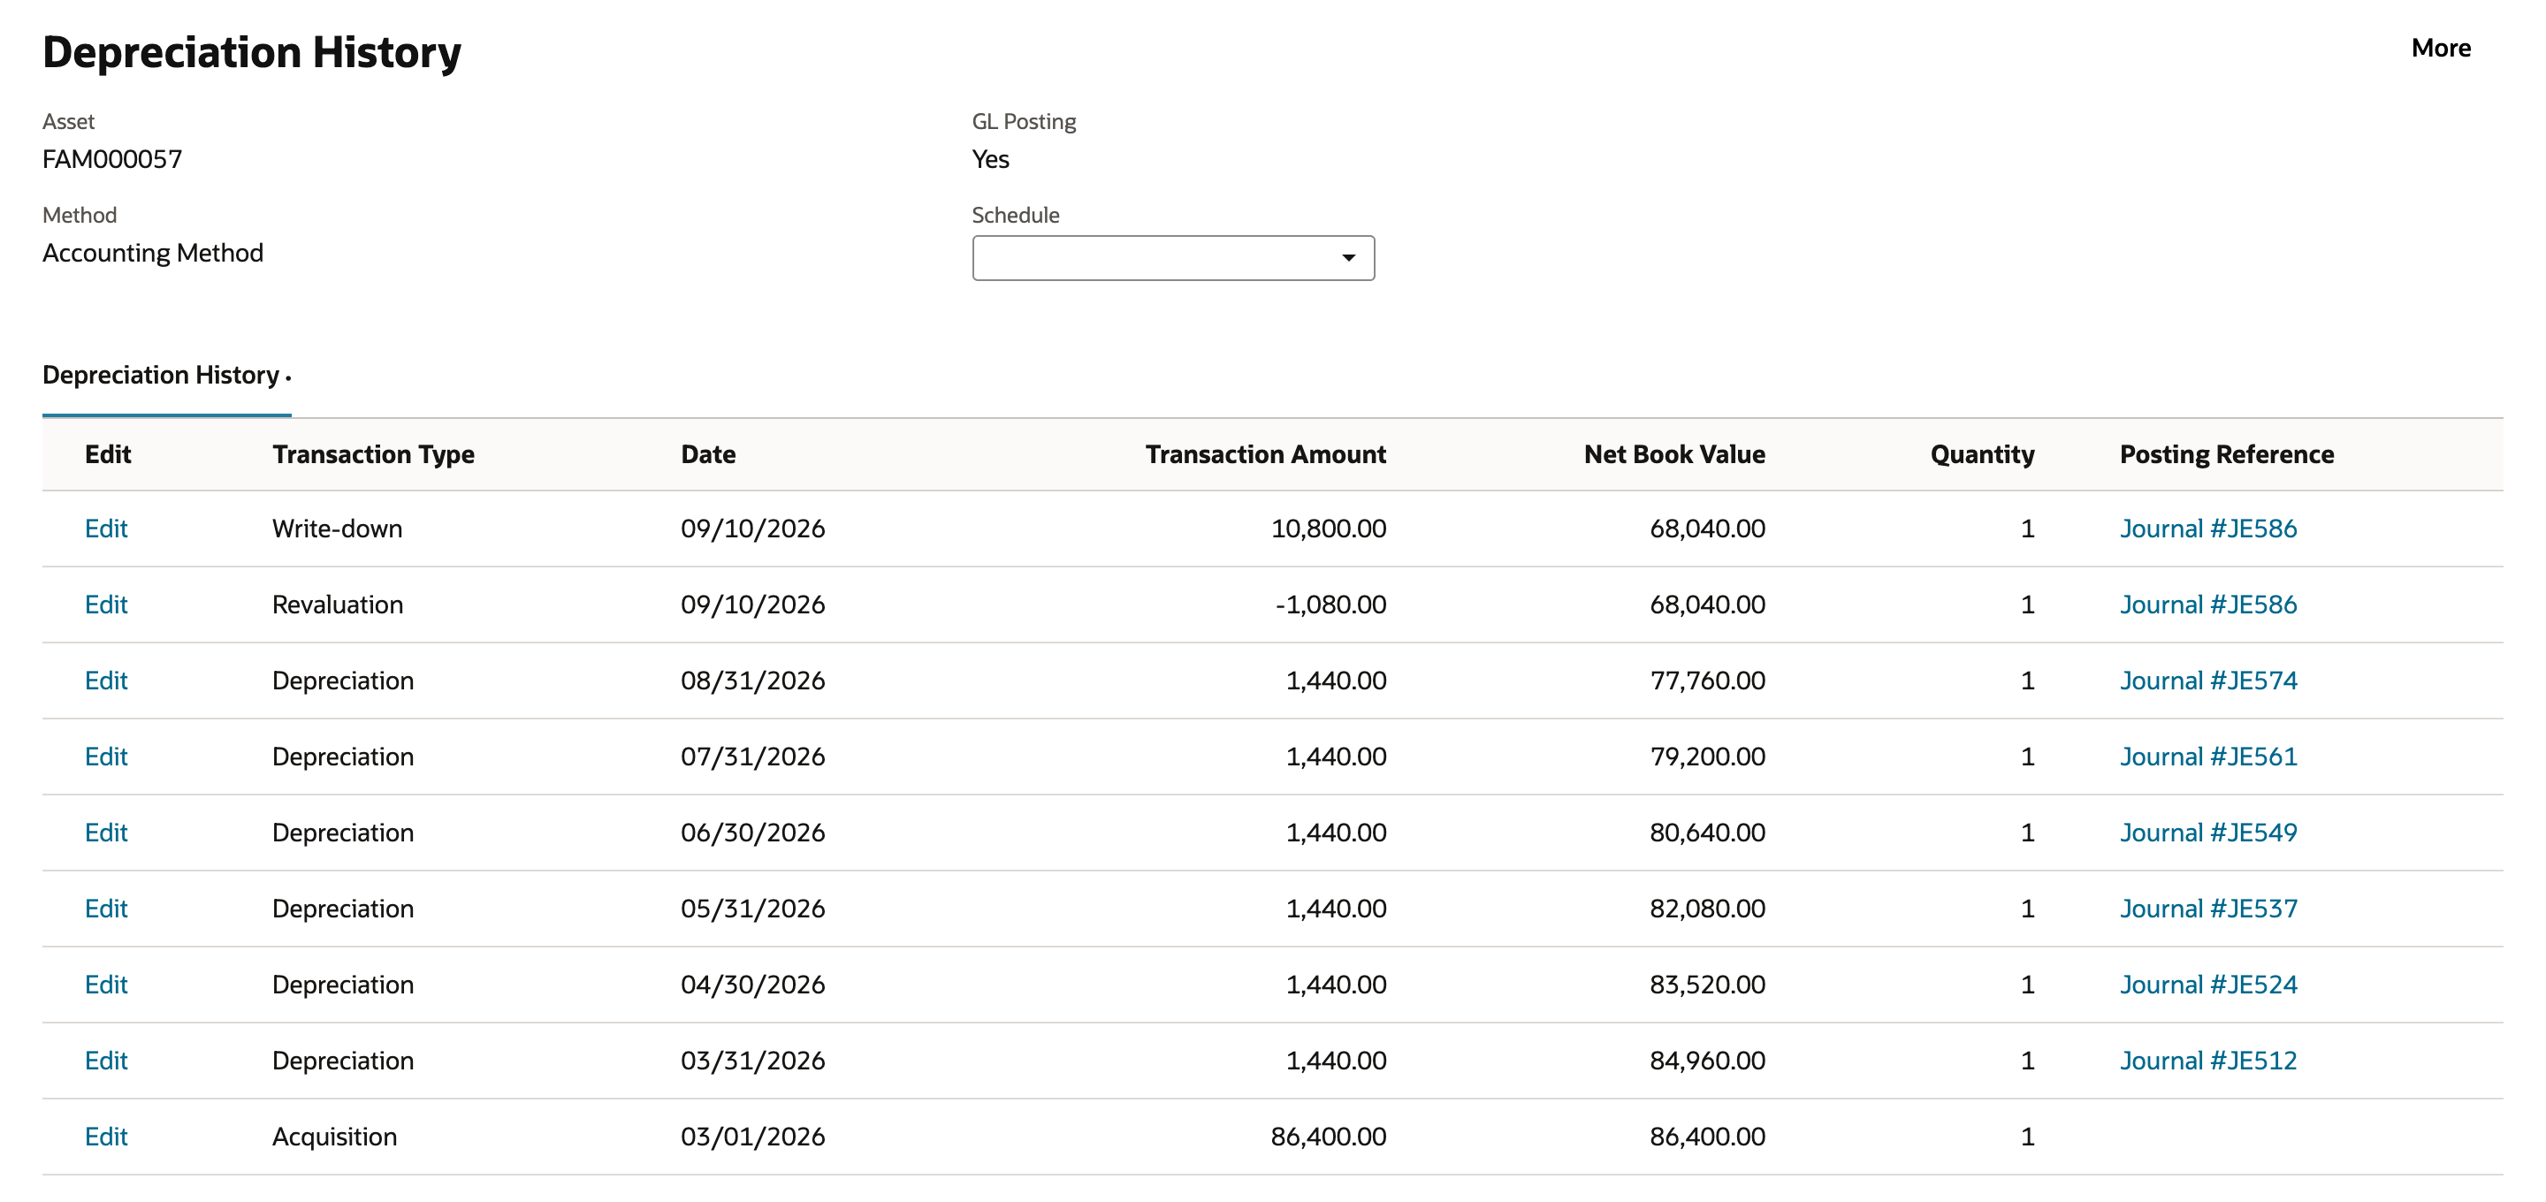Click net book value 77,760.00

pos(1708,681)
